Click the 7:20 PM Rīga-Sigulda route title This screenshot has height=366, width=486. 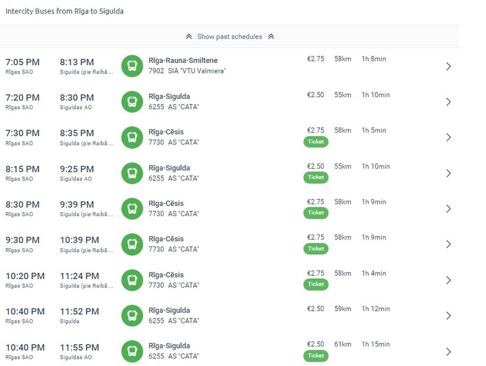(x=169, y=97)
